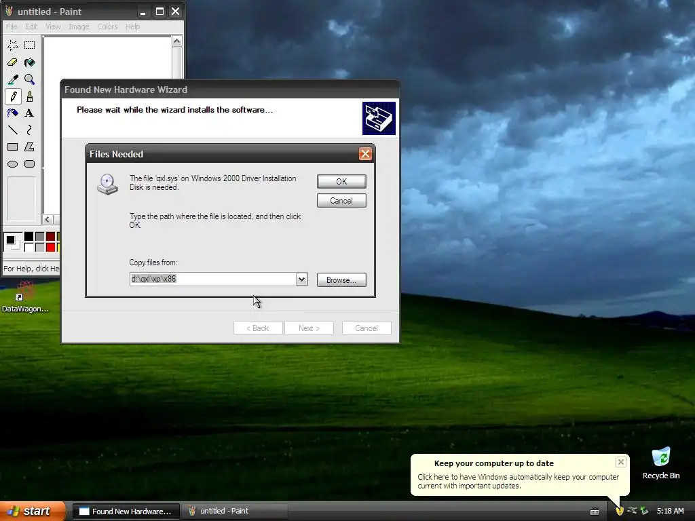Select the Curve tool in Paint
Screen dimensions: 695x521
coord(29,130)
